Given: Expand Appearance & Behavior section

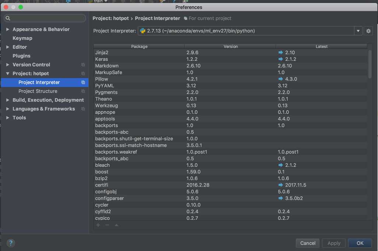Looking at the screenshot, I should (x=7, y=29).
